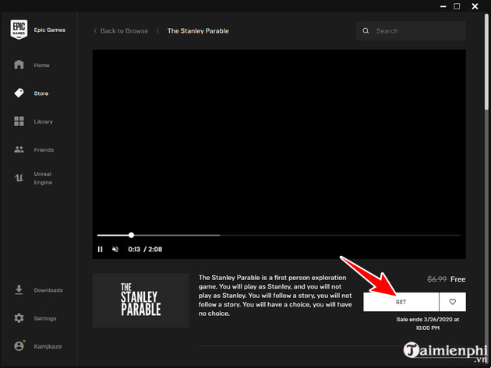Click the Epic Games logo
The height and width of the screenshot is (368, 491).
(19, 30)
